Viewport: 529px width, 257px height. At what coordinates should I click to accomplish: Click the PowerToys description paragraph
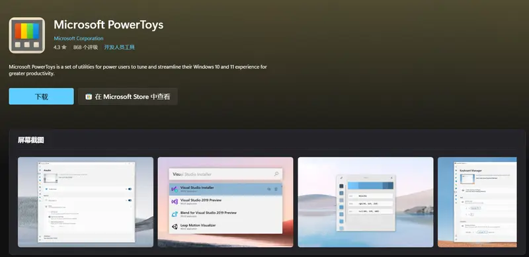coord(138,70)
